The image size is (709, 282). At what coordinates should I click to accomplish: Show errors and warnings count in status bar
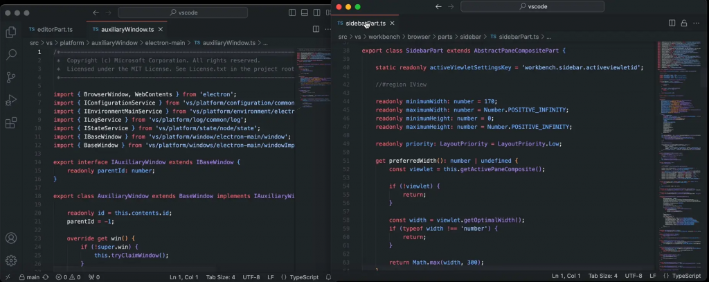[69, 277]
